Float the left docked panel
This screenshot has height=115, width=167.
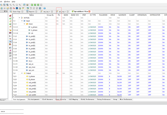pyautogui.click(x=5, y=11)
